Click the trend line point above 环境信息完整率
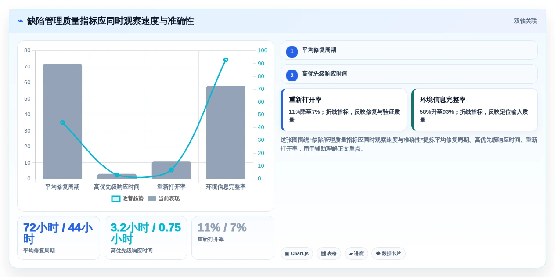This screenshot has width=555, height=277. click(x=226, y=60)
